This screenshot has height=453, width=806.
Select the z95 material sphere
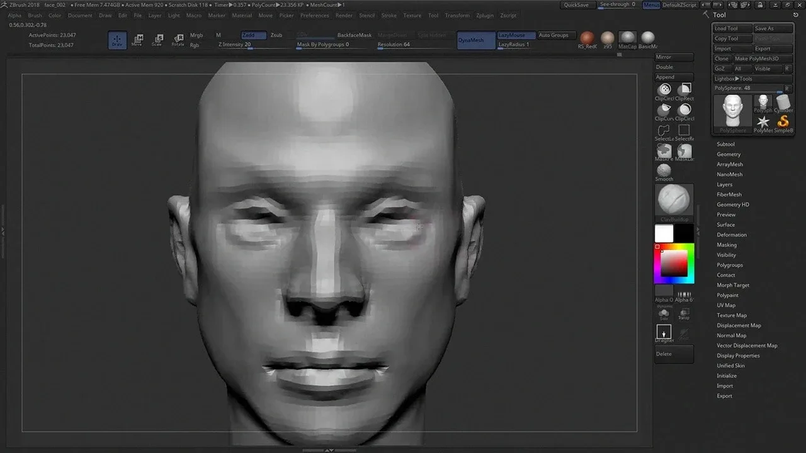point(608,40)
